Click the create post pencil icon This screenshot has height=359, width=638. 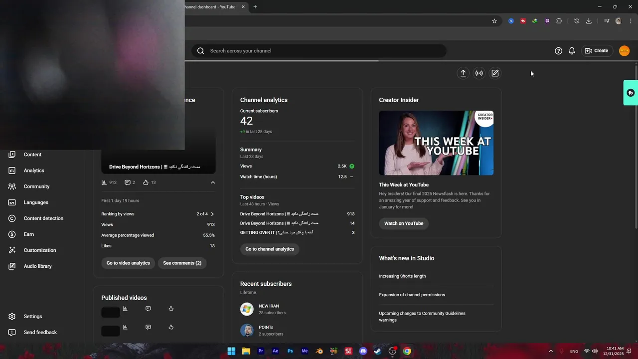(495, 73)
